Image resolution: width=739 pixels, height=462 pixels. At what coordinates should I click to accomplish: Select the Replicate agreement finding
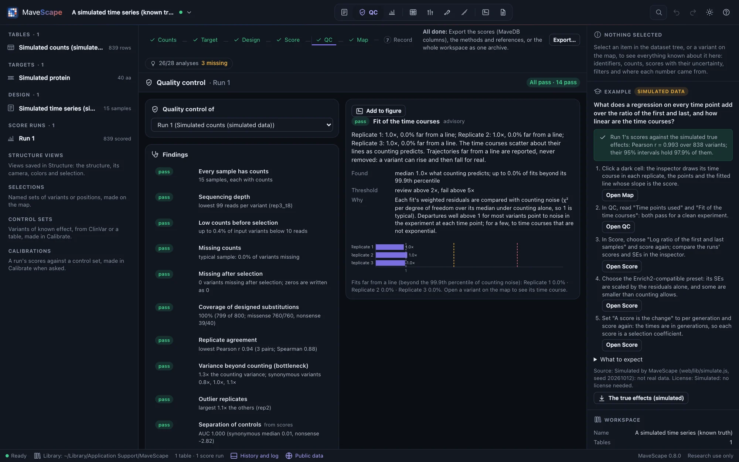coord(242,344)
